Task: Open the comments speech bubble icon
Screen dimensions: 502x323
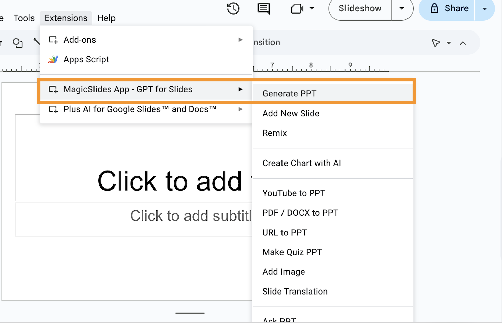Action: coord(264,8)
